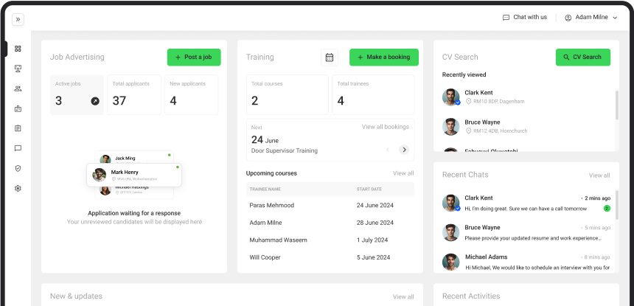Expand the sidebar with double-chevron button
This screenshot has width=634, height=306.
click(18, 19)
